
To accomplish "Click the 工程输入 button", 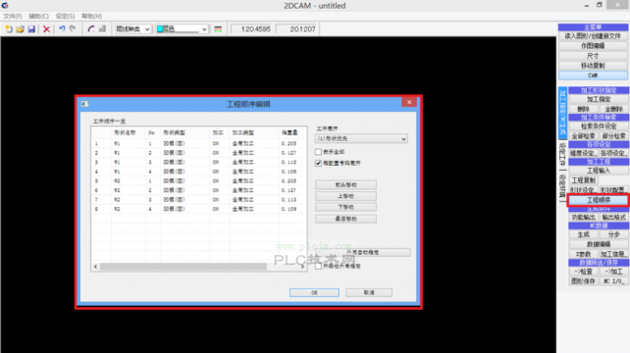I will [599, 171].
